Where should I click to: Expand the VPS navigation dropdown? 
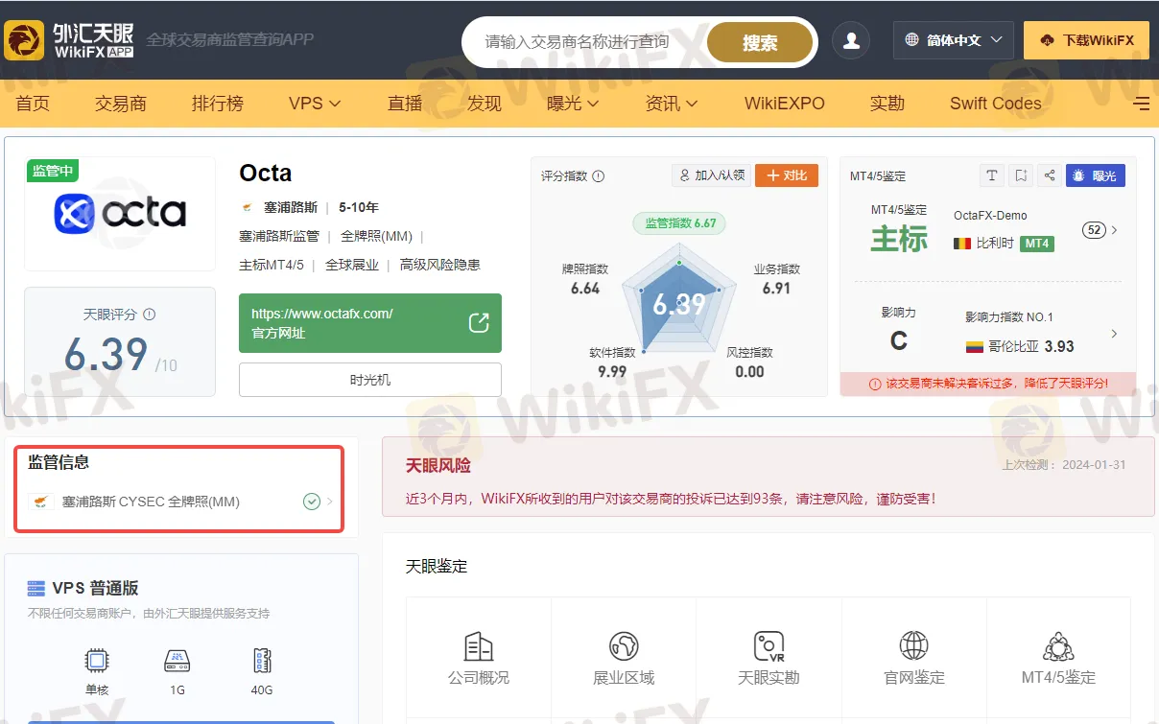click(x=315, y=104)
